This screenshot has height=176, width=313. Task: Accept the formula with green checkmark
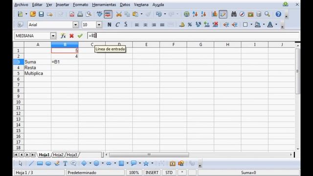click(x=80, y=36)
